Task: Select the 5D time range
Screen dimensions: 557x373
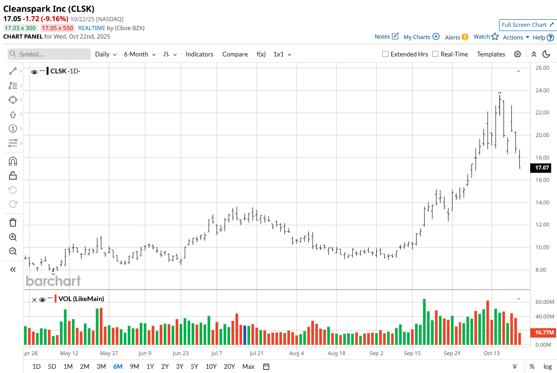Action: [52, 366]
